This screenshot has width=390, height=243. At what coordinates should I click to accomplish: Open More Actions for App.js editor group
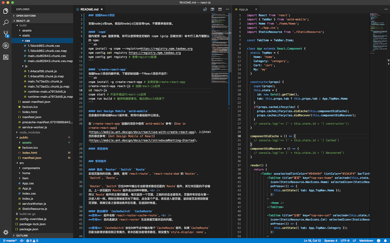(386, 9)
